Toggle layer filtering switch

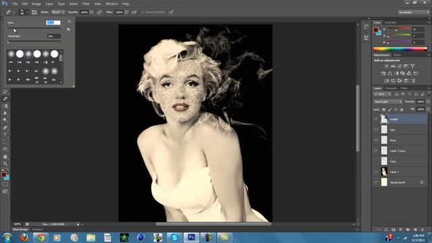(x=429, y=94)
